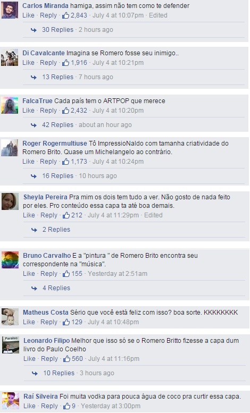This screenshot has height=413, width=250.
Task: Click thumbs-up icon showing 1,173 likes
Action: (x=65, y=162)
